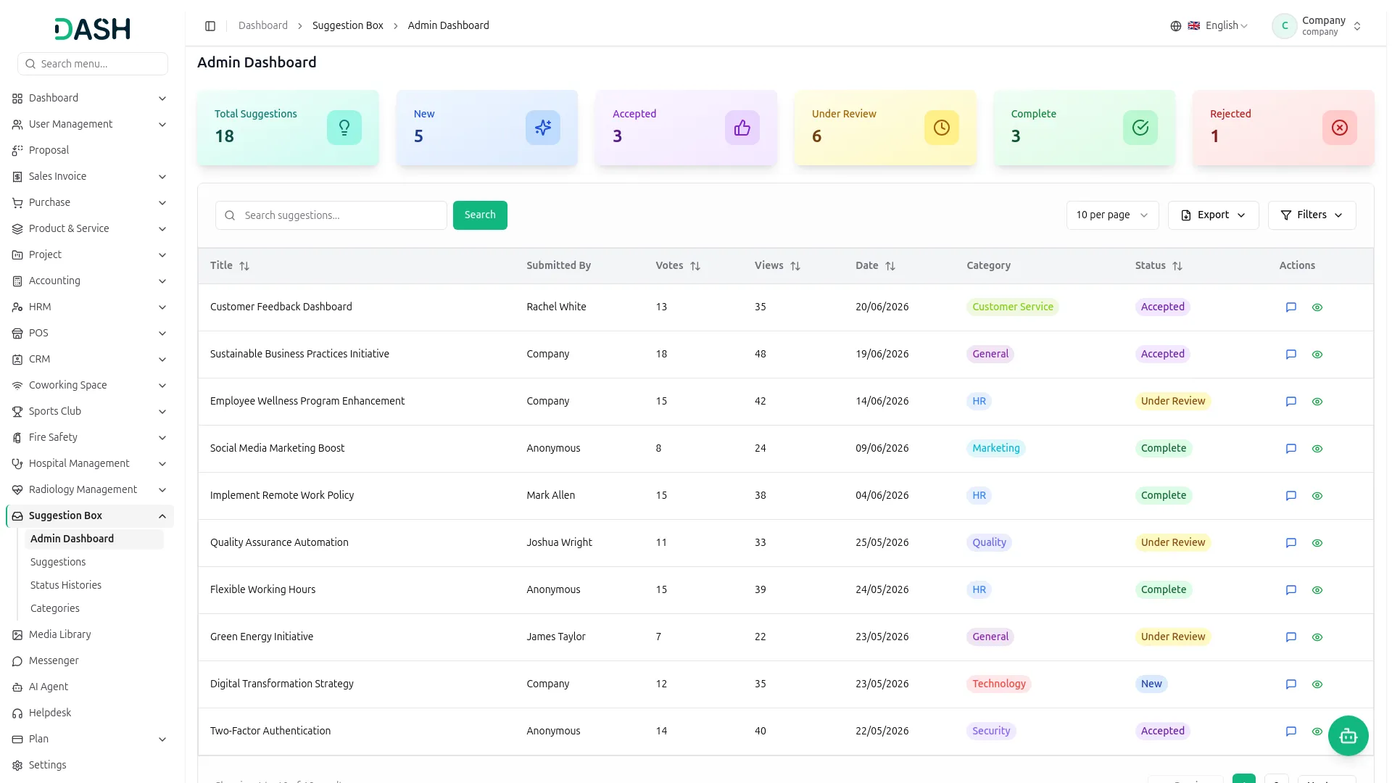
Task: Click the Rejected card's X icon
Action: [1339, 128]
